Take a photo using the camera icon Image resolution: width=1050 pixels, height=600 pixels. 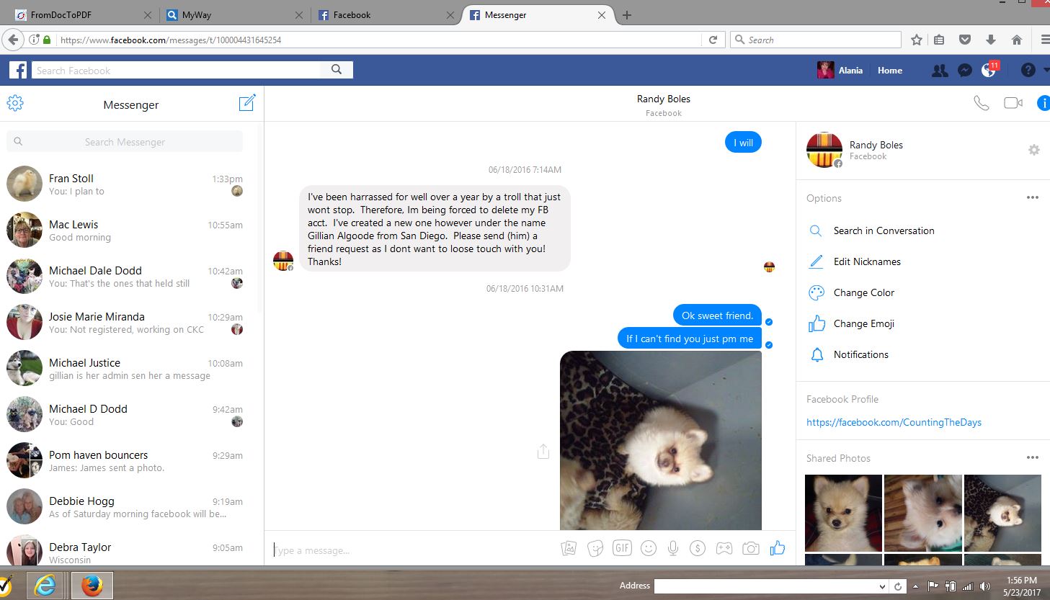pos(751,549)
